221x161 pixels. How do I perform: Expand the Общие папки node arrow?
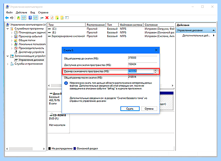click(x=12, y=40)
